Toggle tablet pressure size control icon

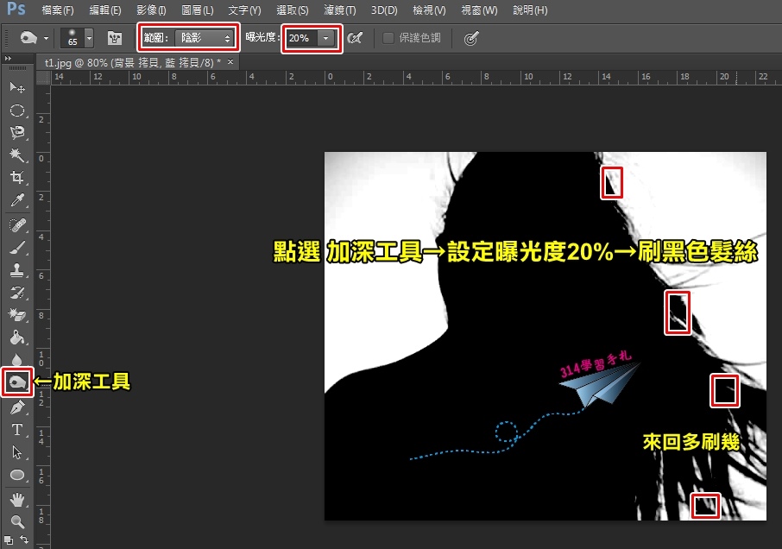pos(470,38)
